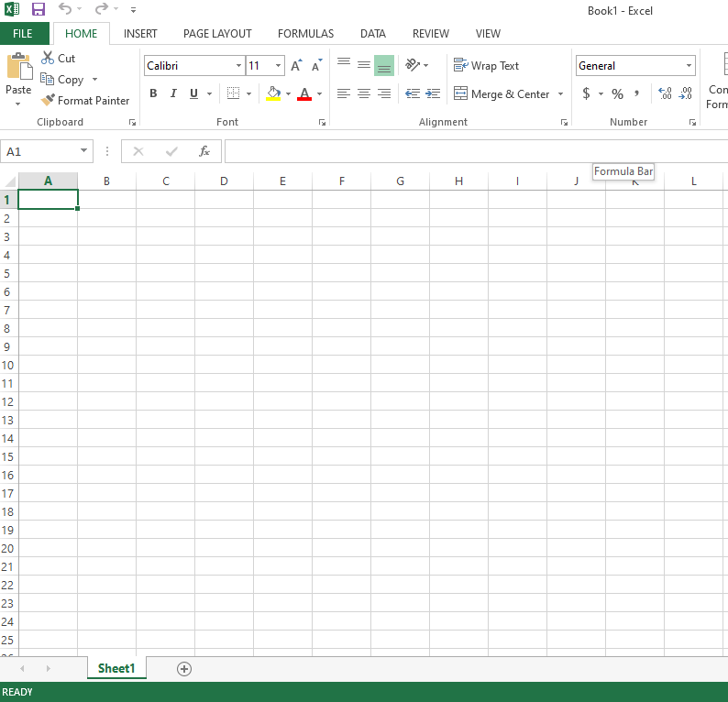Toggle Italic formatting
Image resolution: width=728 pixels, height=702 pixels.
click(173, 93)
